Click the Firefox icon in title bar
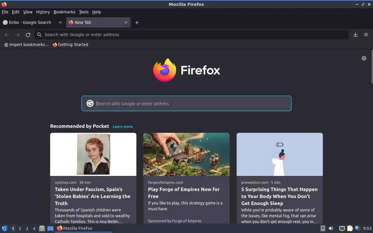Viewport: 373px width, 233px height. coord(4,4)
